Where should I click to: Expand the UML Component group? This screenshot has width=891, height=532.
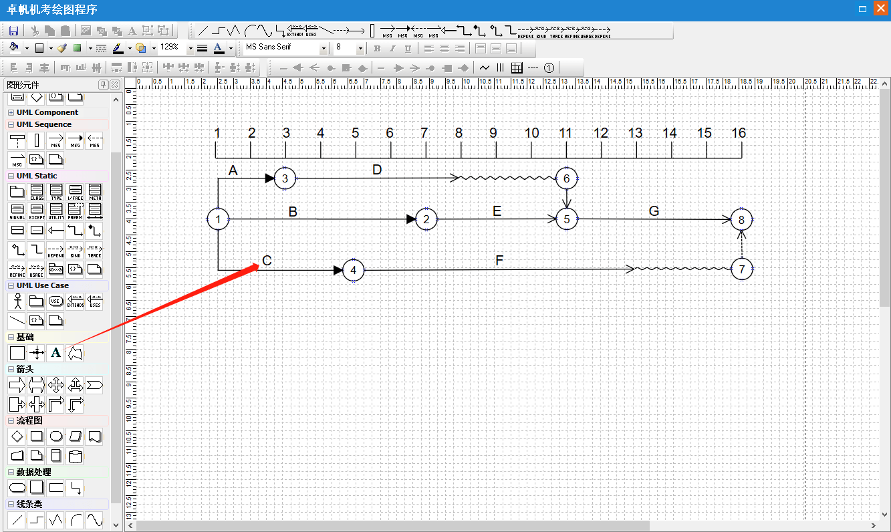(x=11, y=113)
